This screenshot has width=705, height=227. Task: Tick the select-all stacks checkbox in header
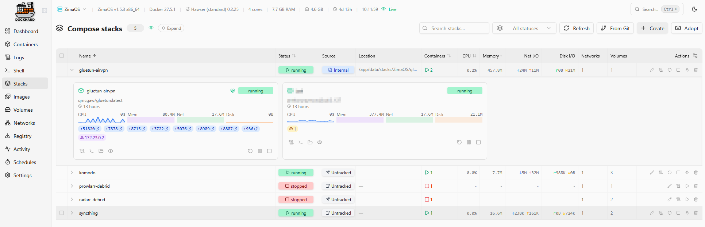[62, 56]
